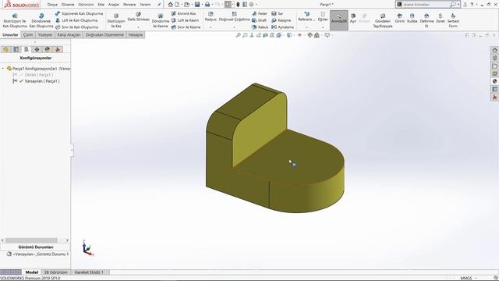This screenshot has width=499, height=281.
Task: Switch to the Çizim tab
Action: coord(28,34)
